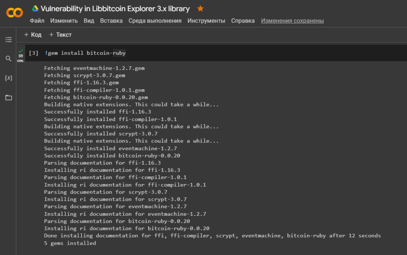Viewport: 407px width, 255px height.
Task: Open the Вид menu
Action: click(89, 21)
